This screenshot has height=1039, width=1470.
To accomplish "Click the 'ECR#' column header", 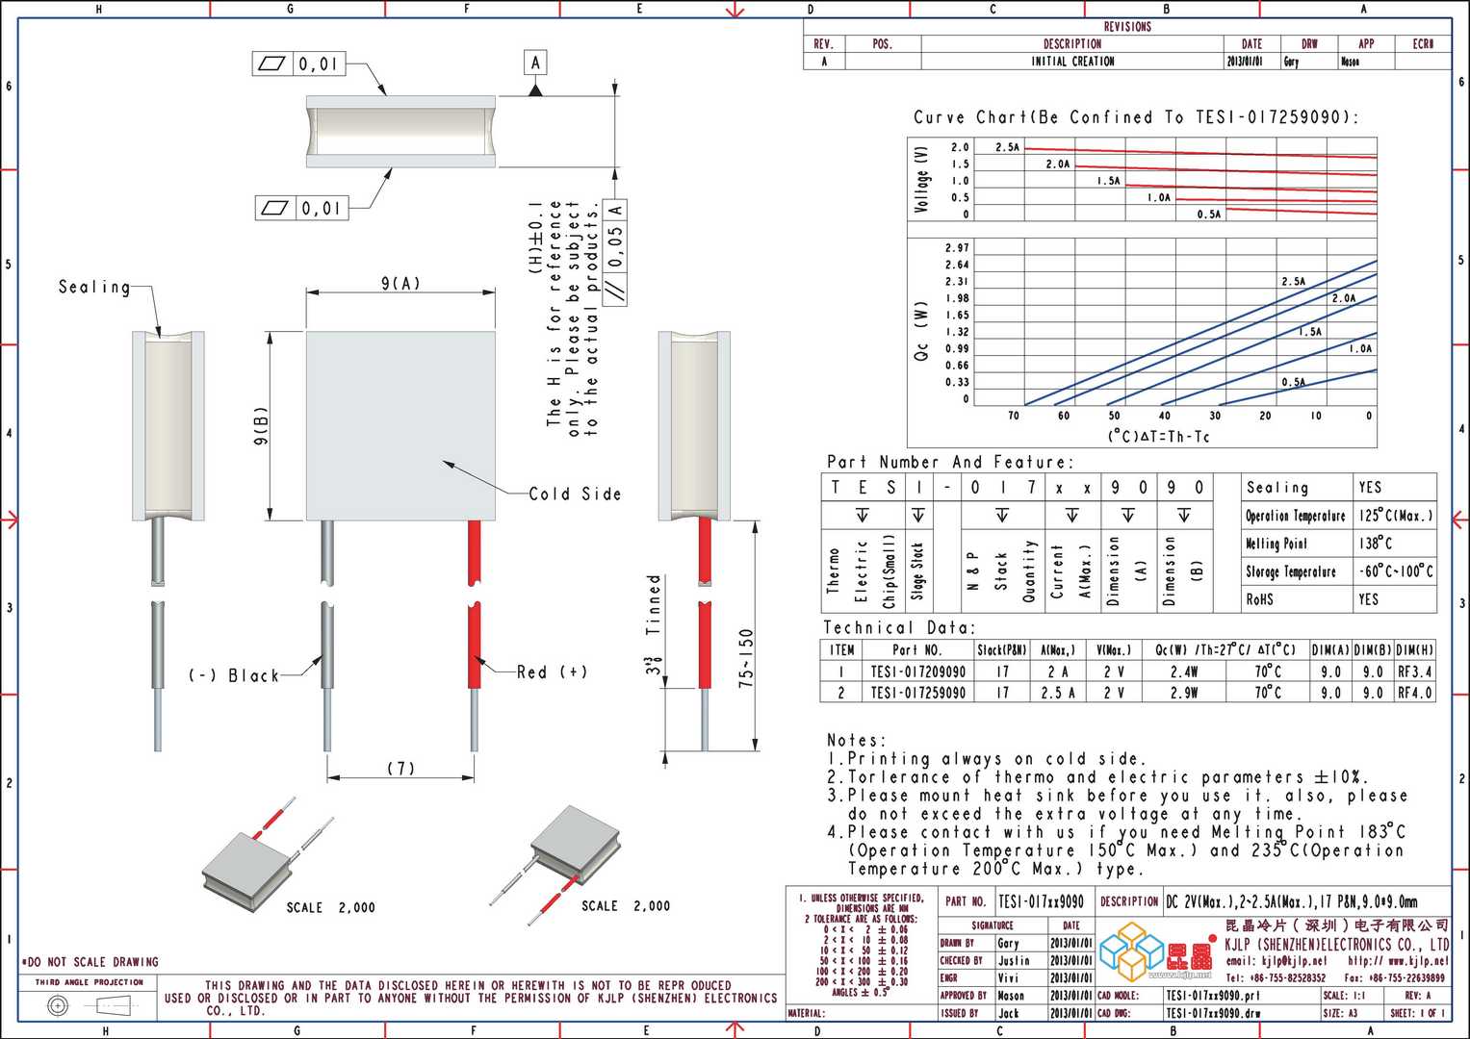I will click(x=1423, y=44).
